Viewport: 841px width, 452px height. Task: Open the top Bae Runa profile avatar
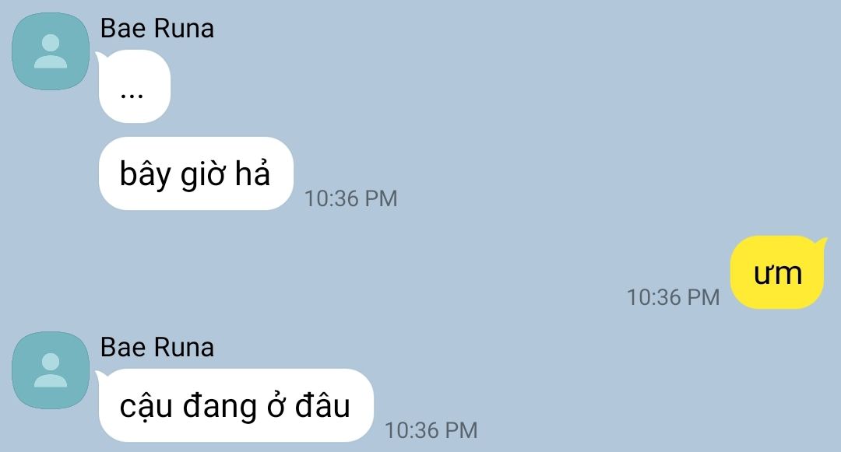pos(51,51)
